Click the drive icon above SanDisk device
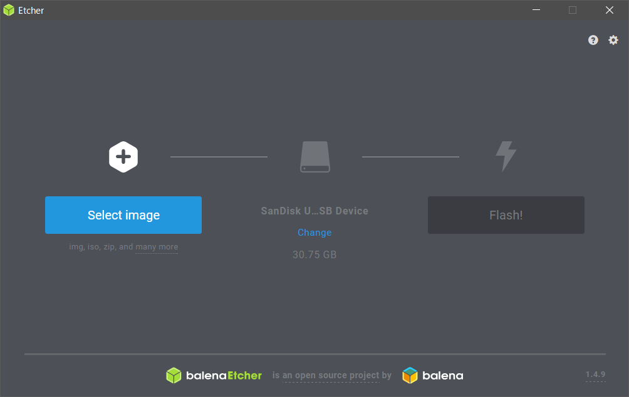The height and width of the screenshot is (397, 629). [x=315, y=157]
